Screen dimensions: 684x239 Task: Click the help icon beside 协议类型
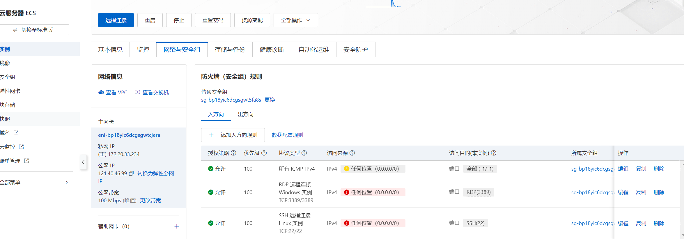pyautogui.click(x=304, y=153)
